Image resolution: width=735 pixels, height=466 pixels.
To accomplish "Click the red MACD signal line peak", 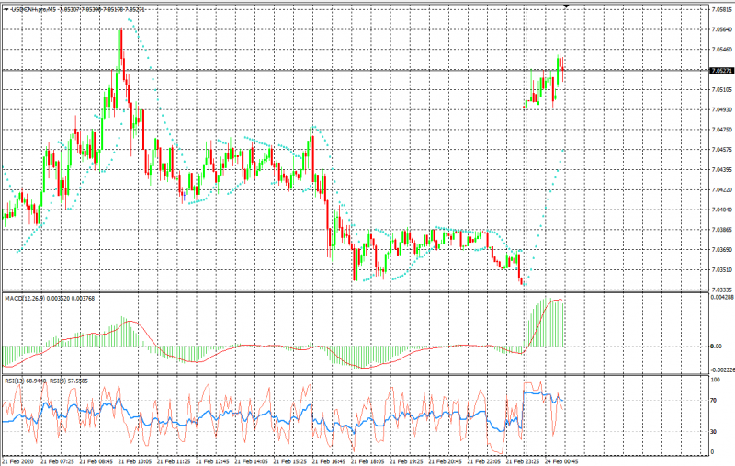I will click(554, 300).
